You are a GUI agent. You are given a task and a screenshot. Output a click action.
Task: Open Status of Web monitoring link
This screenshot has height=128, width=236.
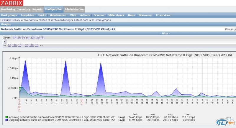55,20
